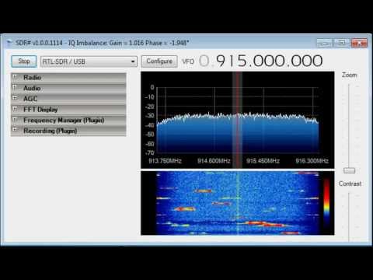Image resolution: width=373 pixels, height=280 pixels.
Task: Maximize the SDR# window
Action: point(342,43)
